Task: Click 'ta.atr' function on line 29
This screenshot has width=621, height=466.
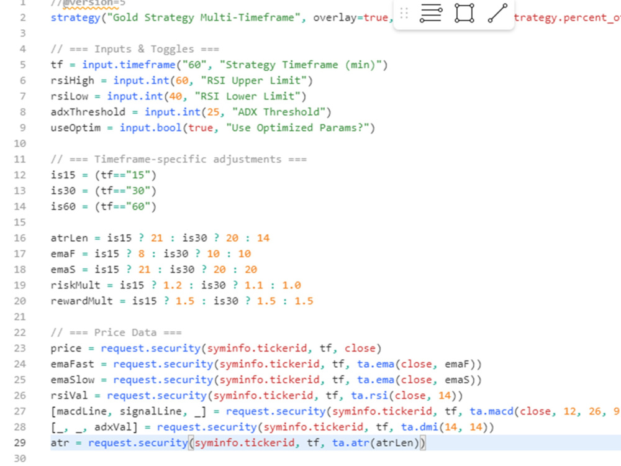Action: [350, 443]
